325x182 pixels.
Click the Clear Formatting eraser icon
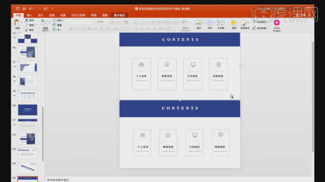tap(126, 22)
